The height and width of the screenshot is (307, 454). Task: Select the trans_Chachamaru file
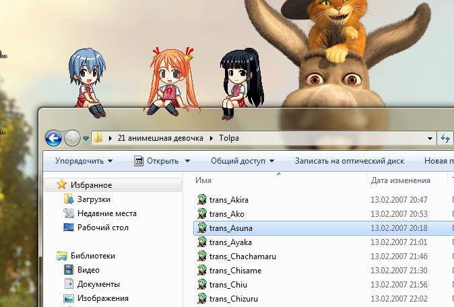click(x=242, y=257)
